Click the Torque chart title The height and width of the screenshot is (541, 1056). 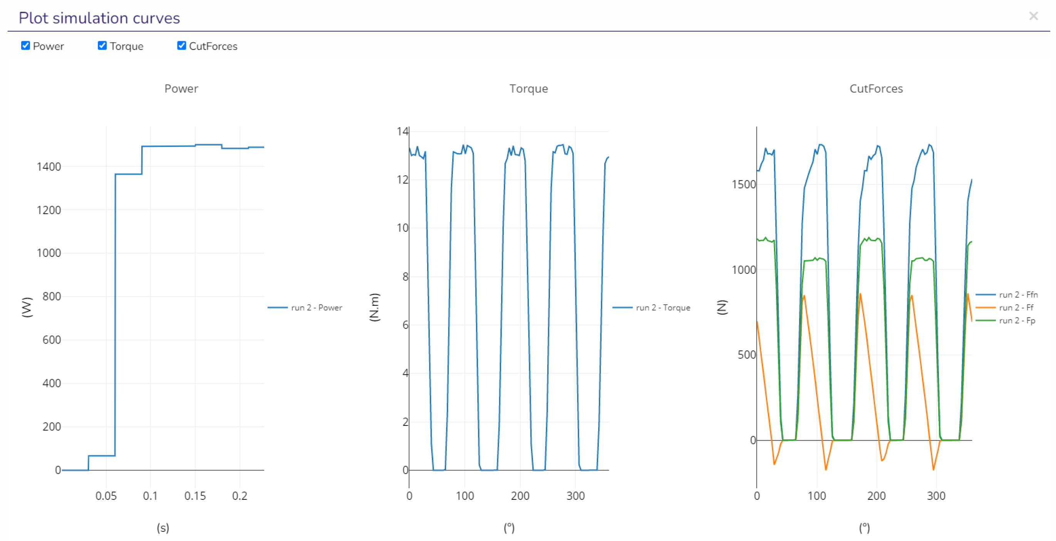(528, 89)
